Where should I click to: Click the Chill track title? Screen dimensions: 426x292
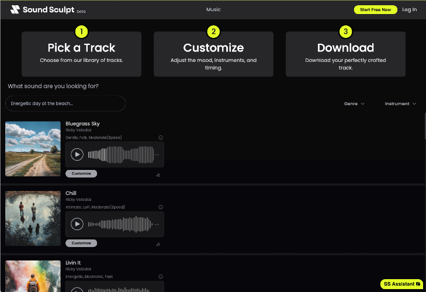[71, 193]
